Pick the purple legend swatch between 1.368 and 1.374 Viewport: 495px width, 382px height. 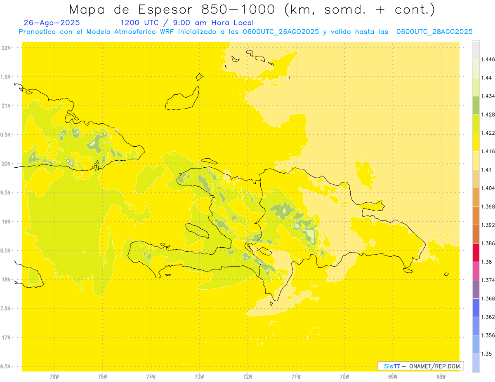476,289
